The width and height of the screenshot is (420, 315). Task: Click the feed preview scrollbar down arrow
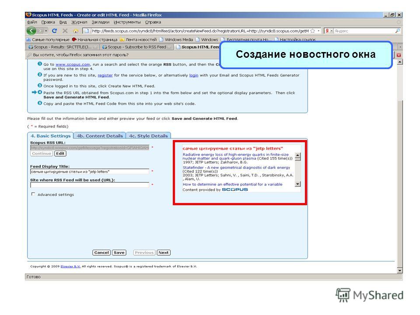pos(297,184)
